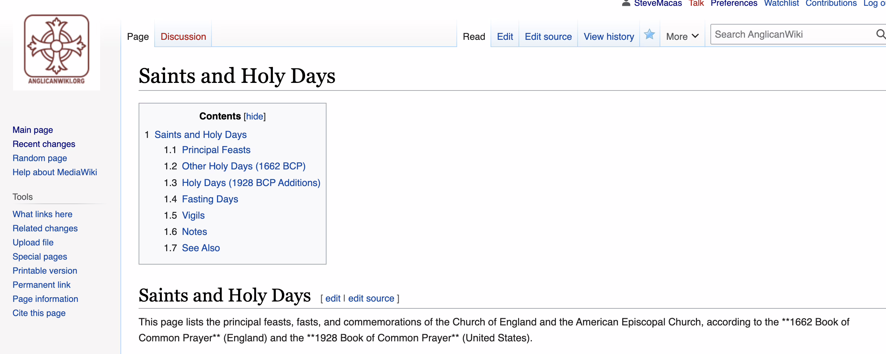Go to Fasting Days in contents
Image resolution: width=886 pixels, height=354 pixels.
[x=210, y=199]
